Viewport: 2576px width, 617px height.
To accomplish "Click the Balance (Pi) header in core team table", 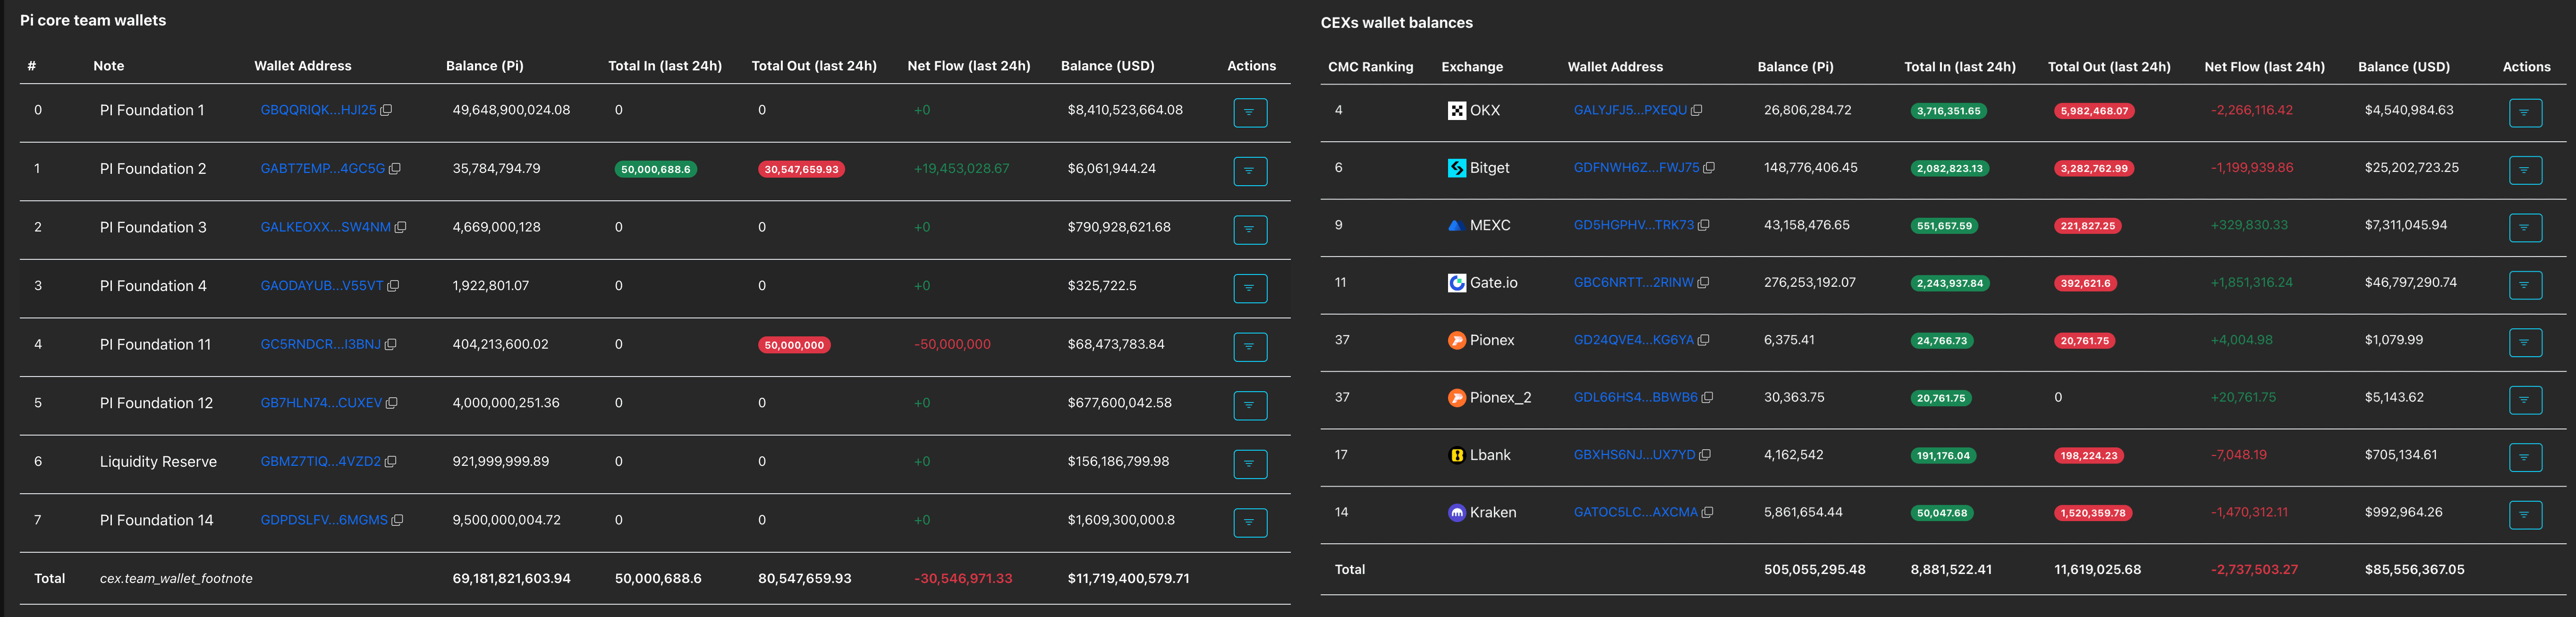I will click(484, 66).
